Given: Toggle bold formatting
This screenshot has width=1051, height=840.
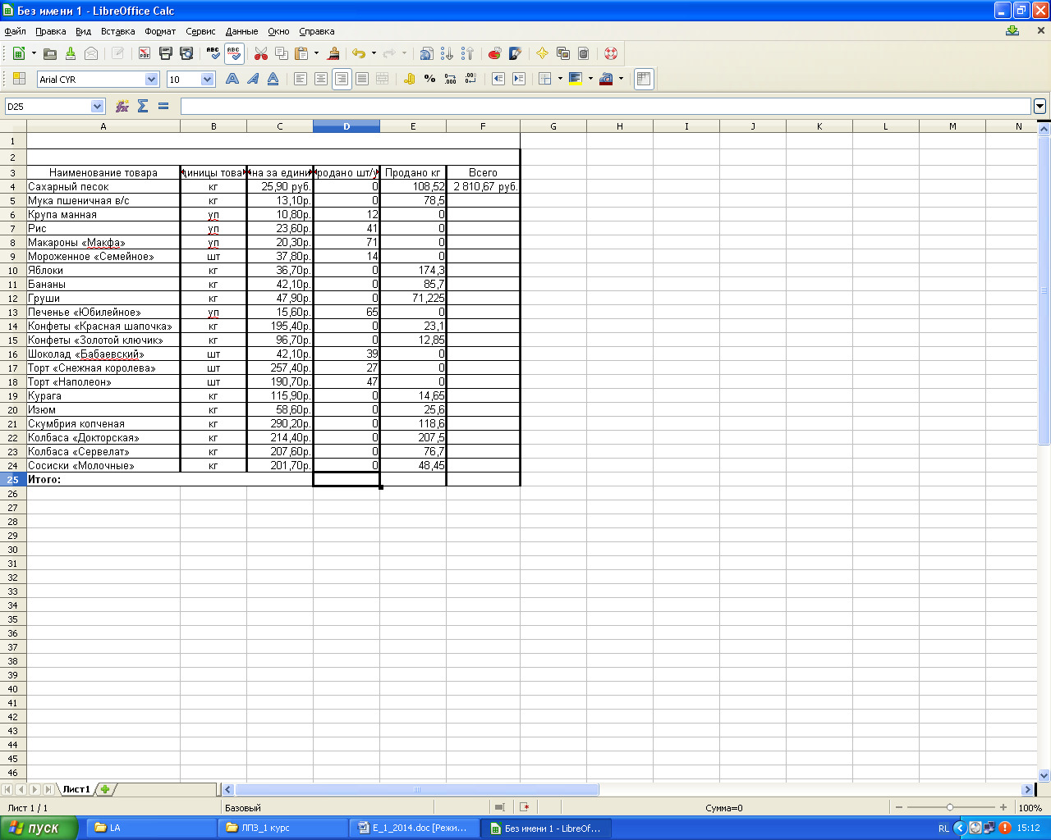Looking at the screenshot, I should [x=232, y=79].
